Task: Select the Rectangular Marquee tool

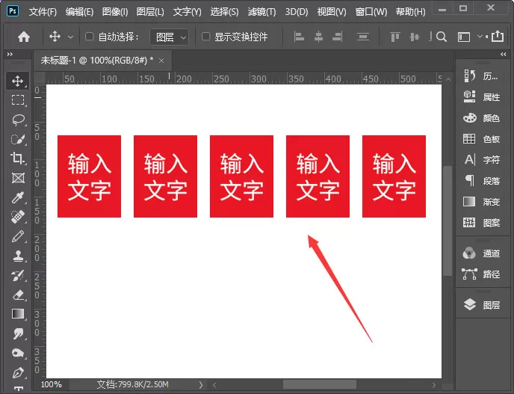Action: pyautogui.click(x=18, y=99)
